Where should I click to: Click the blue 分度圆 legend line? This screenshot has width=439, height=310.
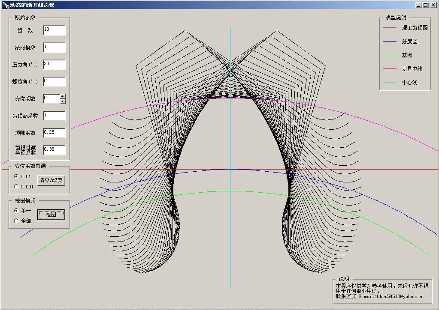click(390, 42)
